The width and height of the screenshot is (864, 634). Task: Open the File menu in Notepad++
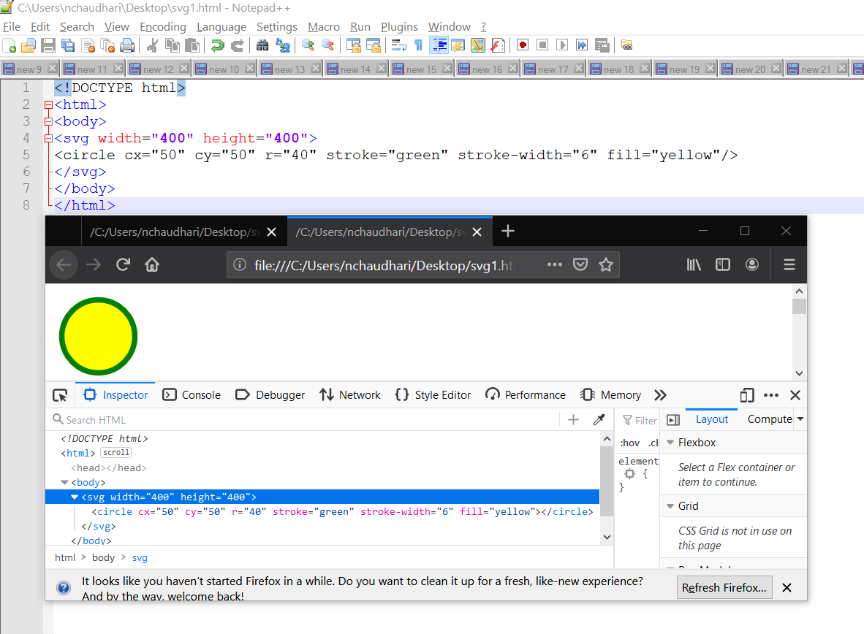point(12,26)
